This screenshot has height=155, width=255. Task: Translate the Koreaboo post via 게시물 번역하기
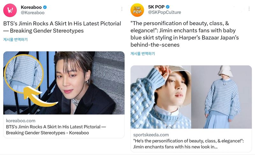[15, 39]
